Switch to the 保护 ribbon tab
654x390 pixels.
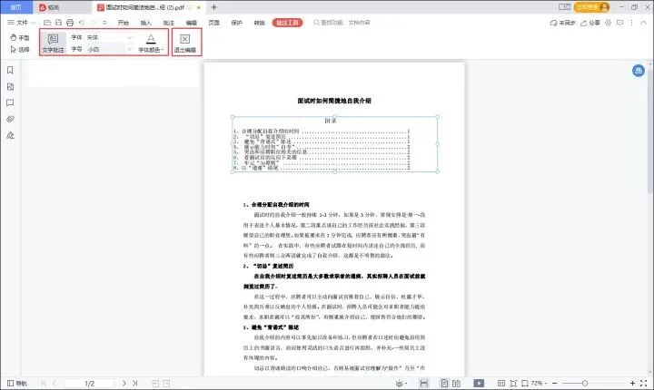[236, 23]
